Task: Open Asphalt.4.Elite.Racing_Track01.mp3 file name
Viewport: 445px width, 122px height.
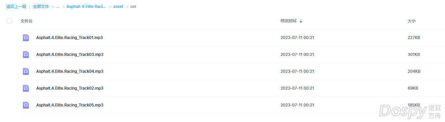Action: [70, 38]
